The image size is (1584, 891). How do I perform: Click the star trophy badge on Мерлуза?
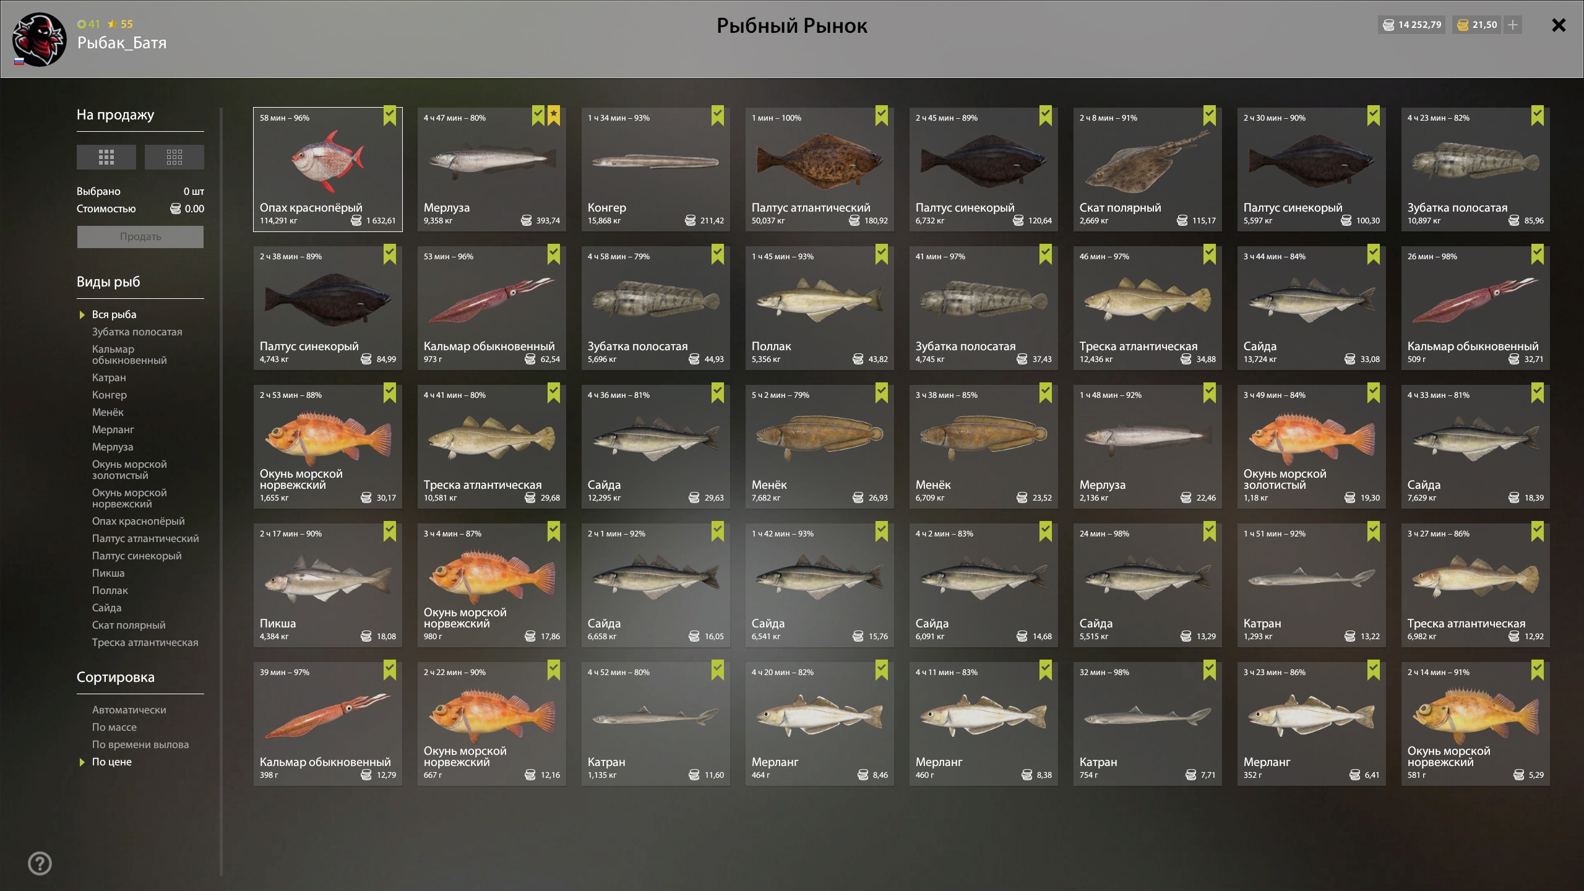coord(554,115)
